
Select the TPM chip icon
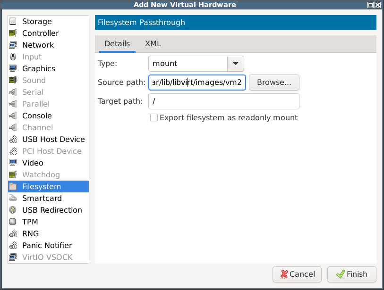(13, 222)
